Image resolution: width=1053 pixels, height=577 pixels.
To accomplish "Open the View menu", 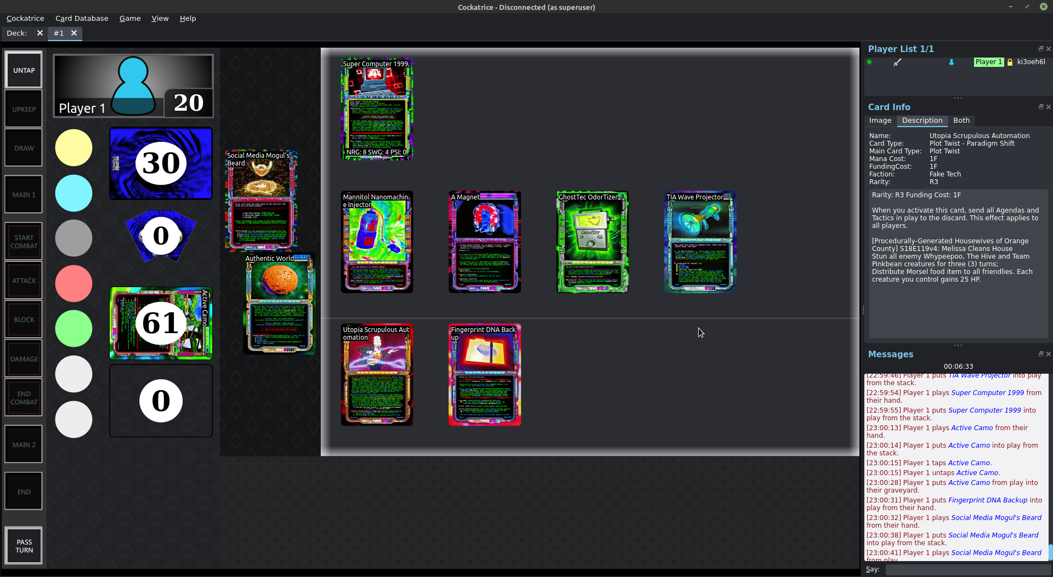I will (x=160, y=18).
